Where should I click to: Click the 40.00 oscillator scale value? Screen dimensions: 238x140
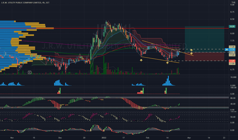pos(233,104)
